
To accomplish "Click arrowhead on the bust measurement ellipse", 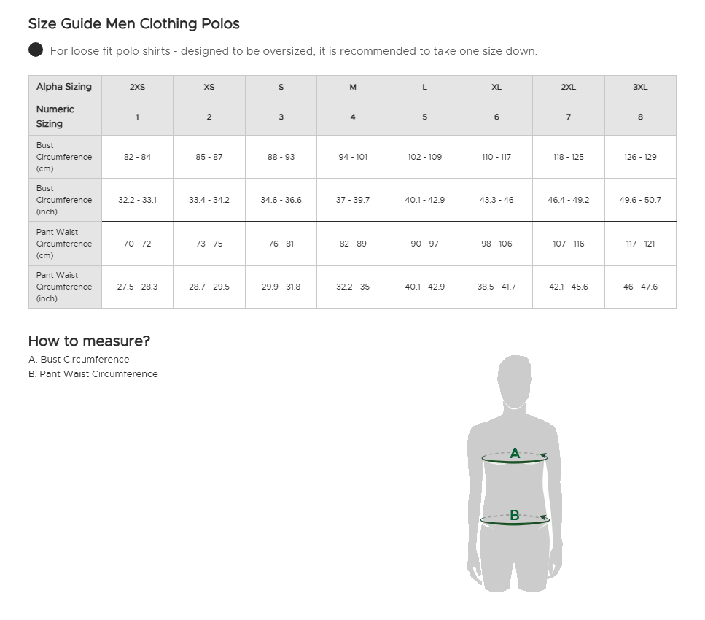I will [x=543, y=456].
